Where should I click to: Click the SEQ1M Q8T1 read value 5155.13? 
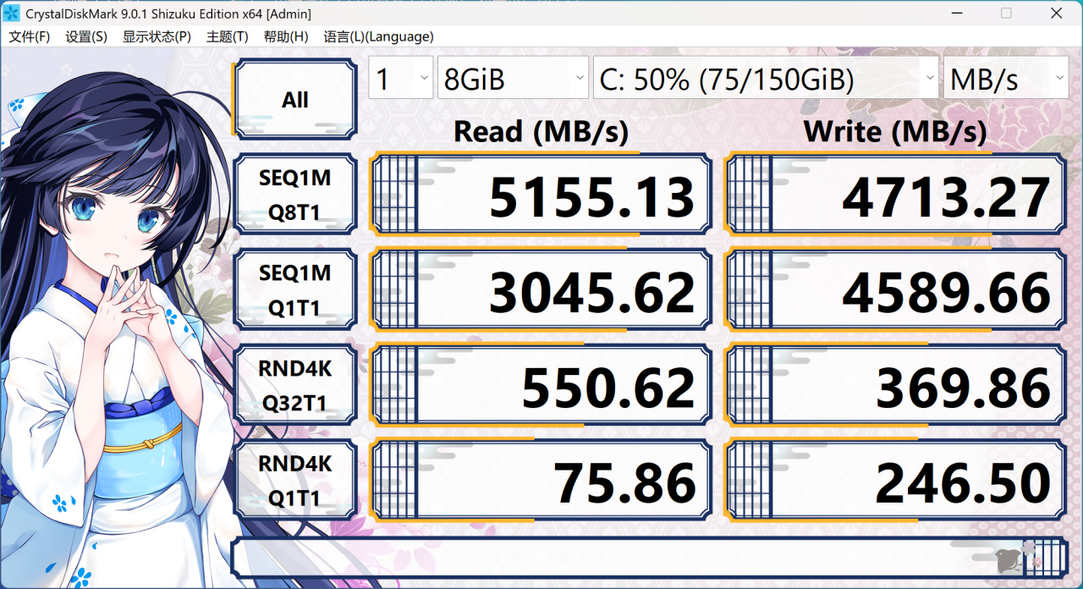click(541, 195)
